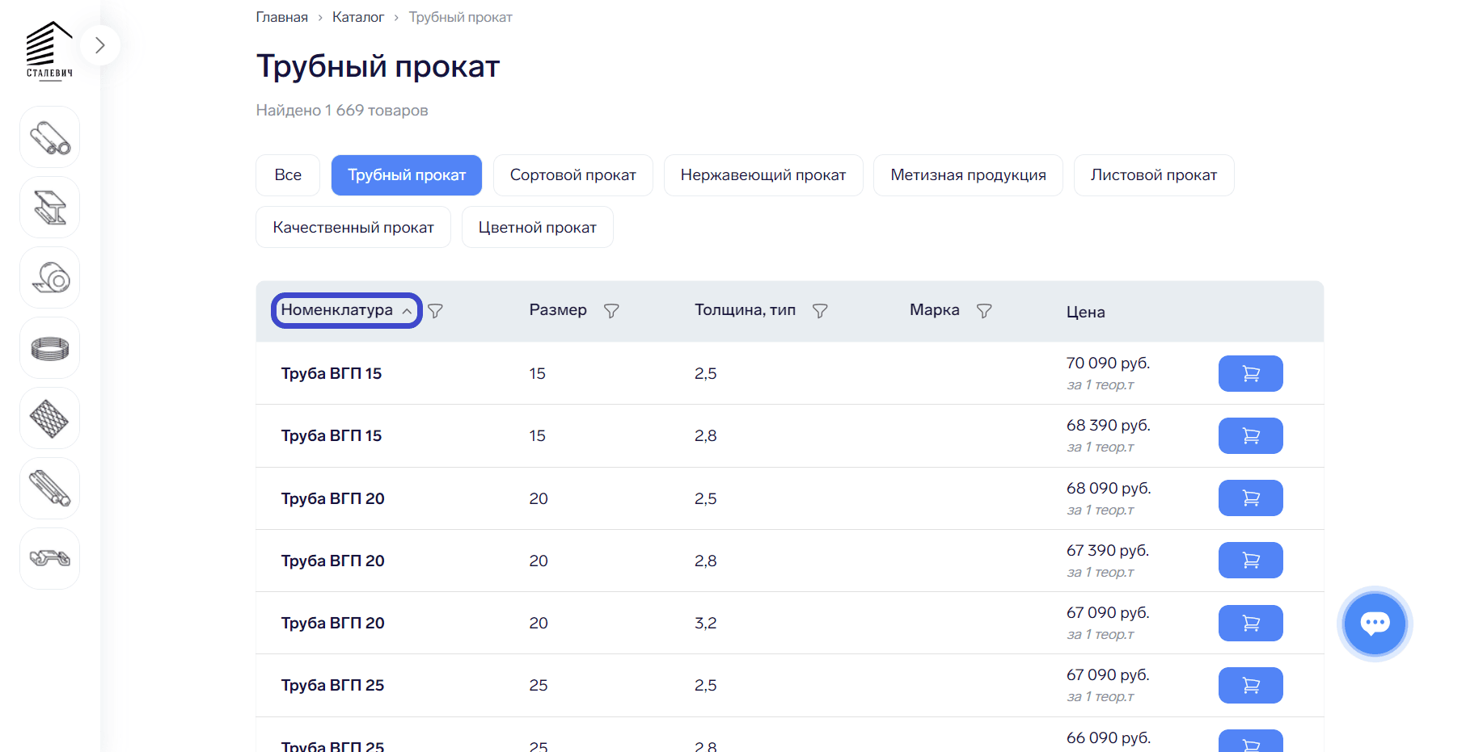Select the Нержавеющий прокат category tab
The height and width of the screenshot is (752, 1483).
pos(763,175)
